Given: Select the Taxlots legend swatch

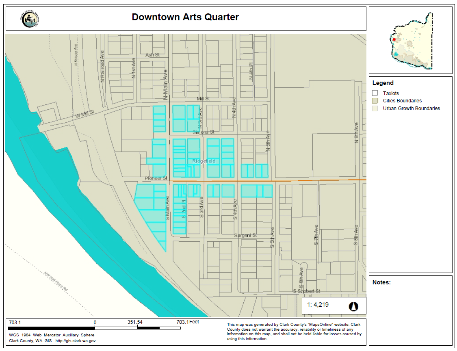Looking at the screenshot, I should pos(375,93).
